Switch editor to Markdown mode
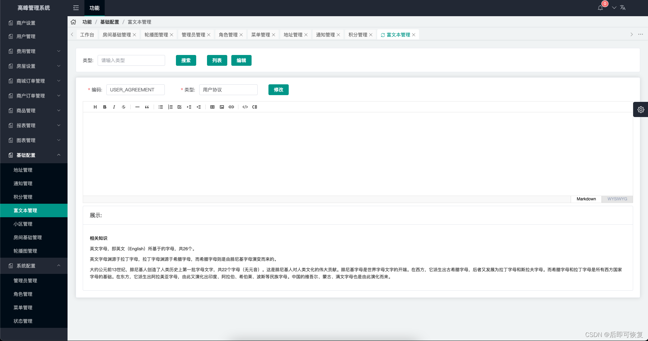This screenshot has width=648, height=341. [586, 199]
